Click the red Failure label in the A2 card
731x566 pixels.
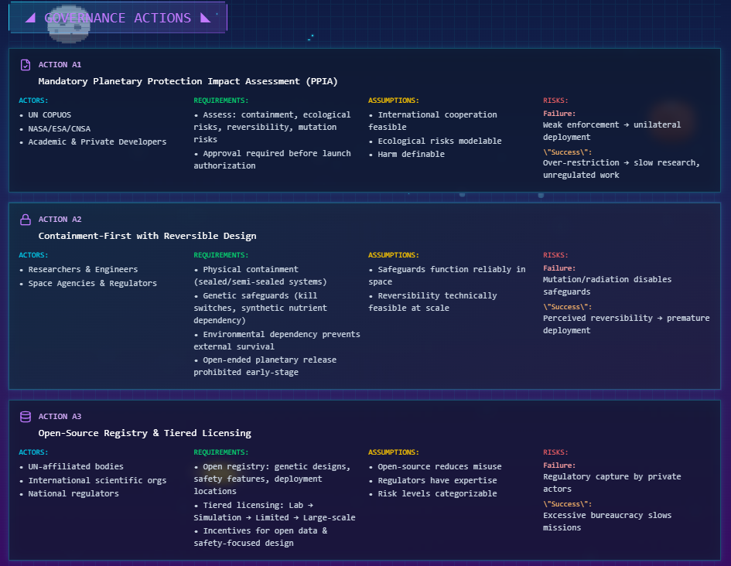(558, 268)
